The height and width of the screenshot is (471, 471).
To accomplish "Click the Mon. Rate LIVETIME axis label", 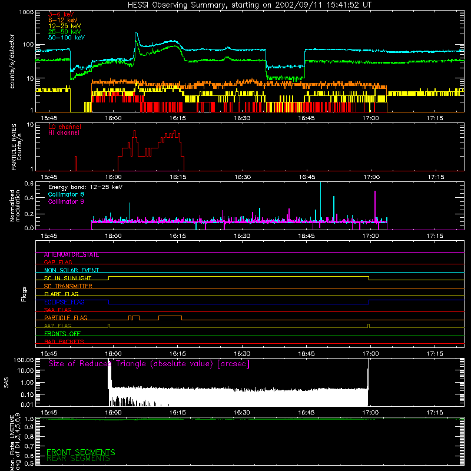I will [x=15, y=442].
